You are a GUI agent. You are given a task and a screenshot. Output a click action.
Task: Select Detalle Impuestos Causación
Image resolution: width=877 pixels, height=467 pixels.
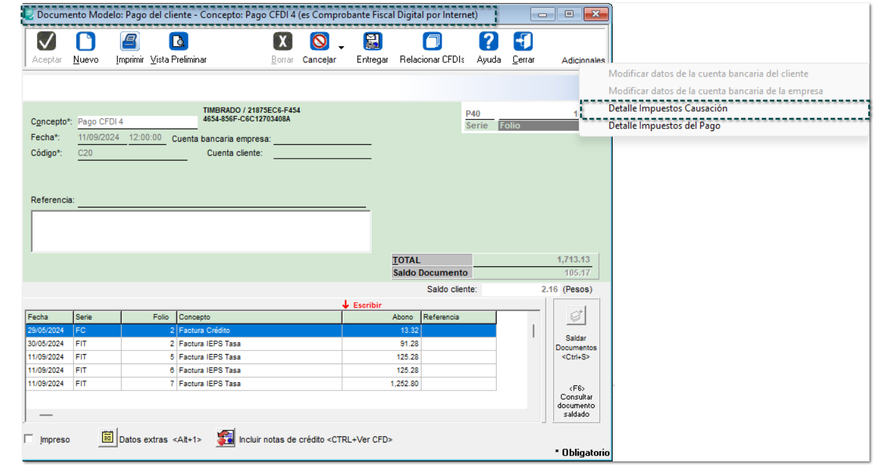[x=668, y=108]
